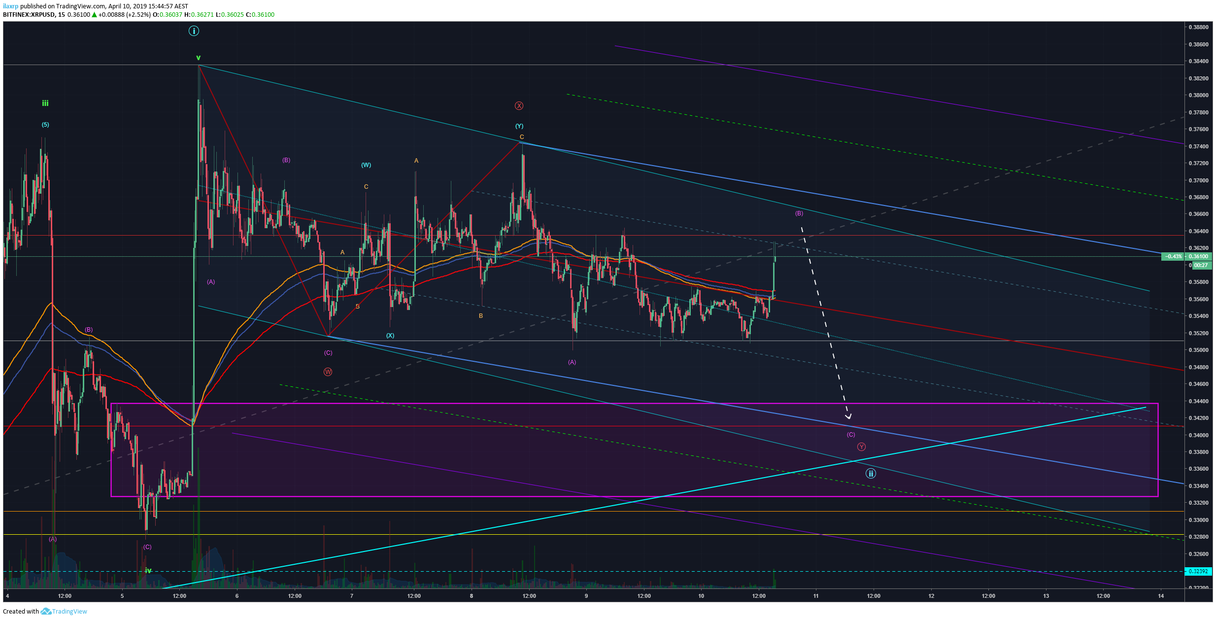Viewport: 1216px width, 620px height.
Task: Click the green up-triangle change indicator in header
Action: click(94, 15)
